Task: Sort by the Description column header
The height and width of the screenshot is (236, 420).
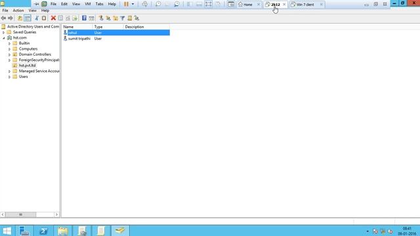Action: [x=146, y=27]
